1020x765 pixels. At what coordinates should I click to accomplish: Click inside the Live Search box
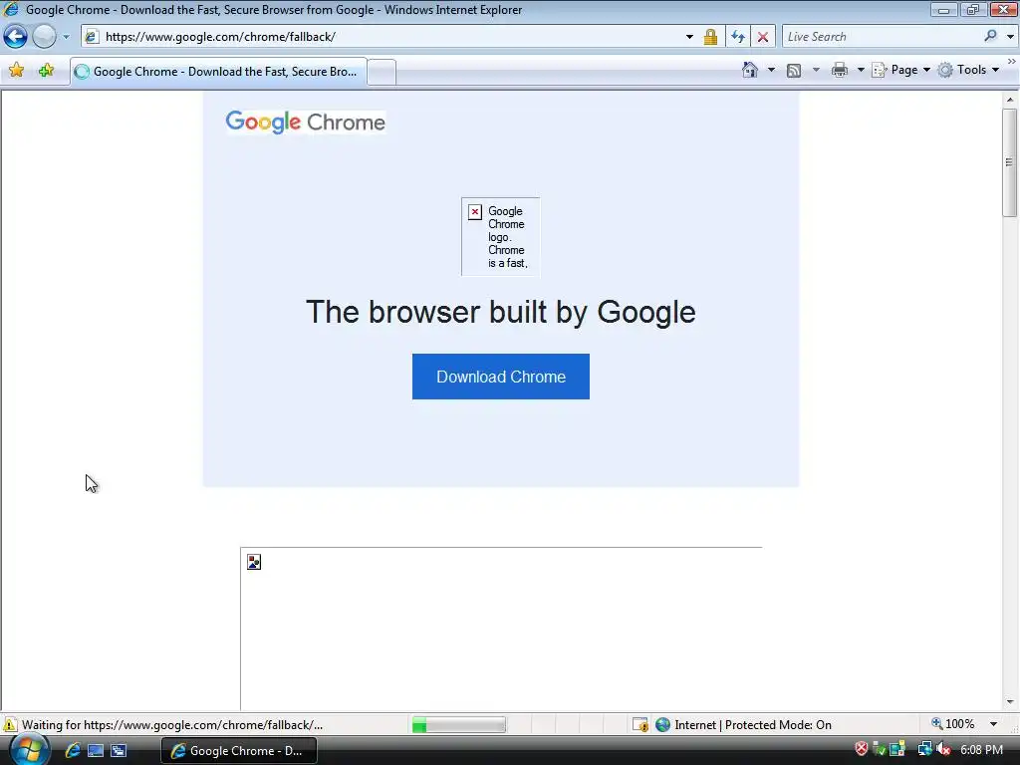(882, 37)
